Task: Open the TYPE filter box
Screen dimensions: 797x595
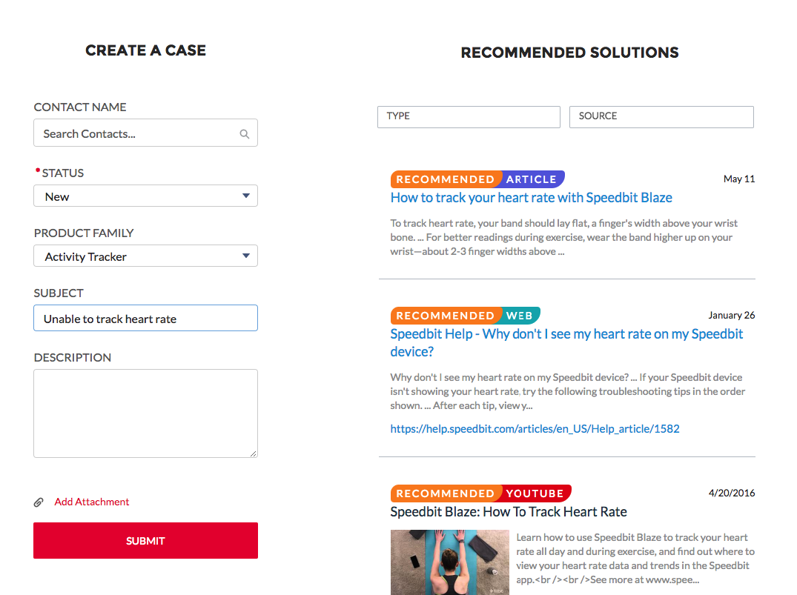Action: click(x=469, y=116)
